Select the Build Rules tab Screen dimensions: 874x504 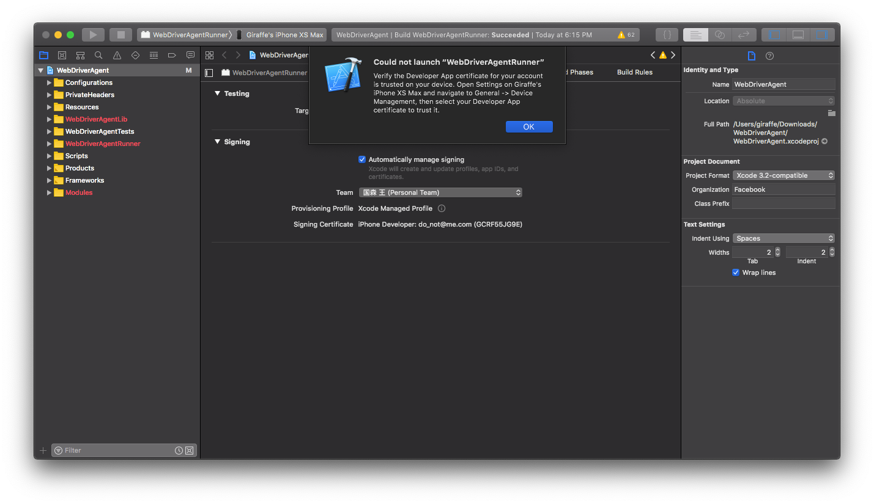coord(634,72)
